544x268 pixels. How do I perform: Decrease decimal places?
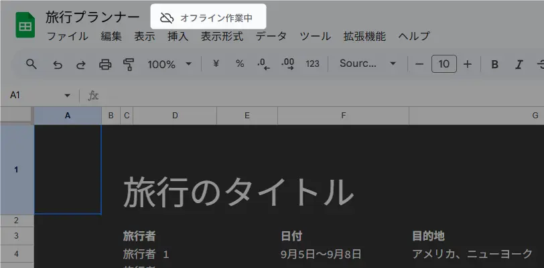click(263, 64)
